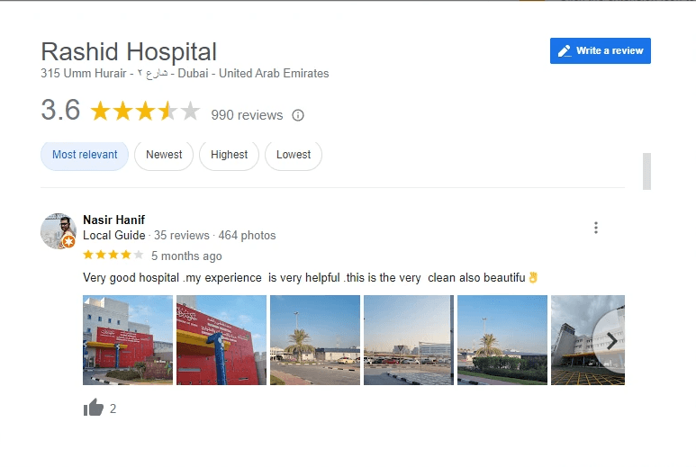Sort reviews by Newest
The image size is (696, 467).
pos(164,155)
